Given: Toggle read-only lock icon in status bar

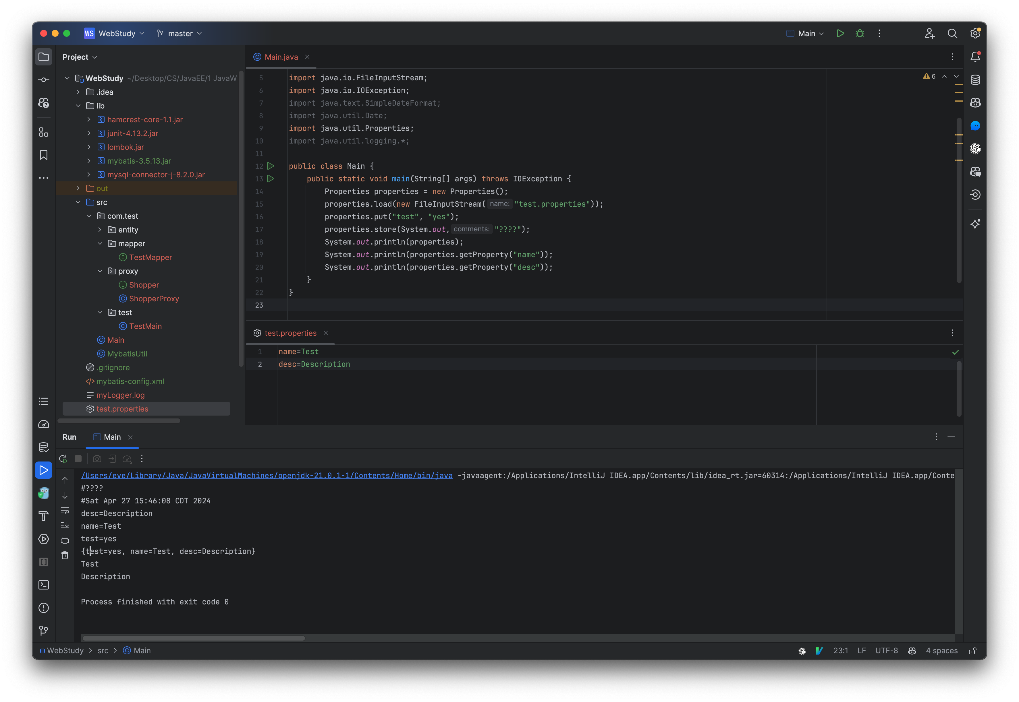Looking at the screenshot, I should 973,651.
